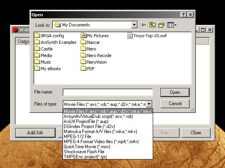Click the My eBooks folder icon
225x168 pixels.
click(37, 68)
